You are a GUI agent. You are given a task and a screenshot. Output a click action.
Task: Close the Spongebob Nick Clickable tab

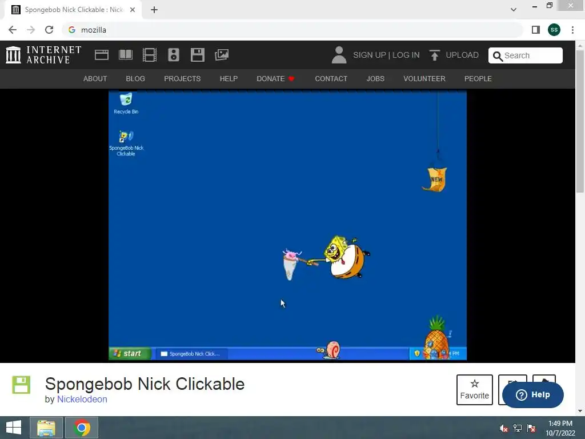133,10
